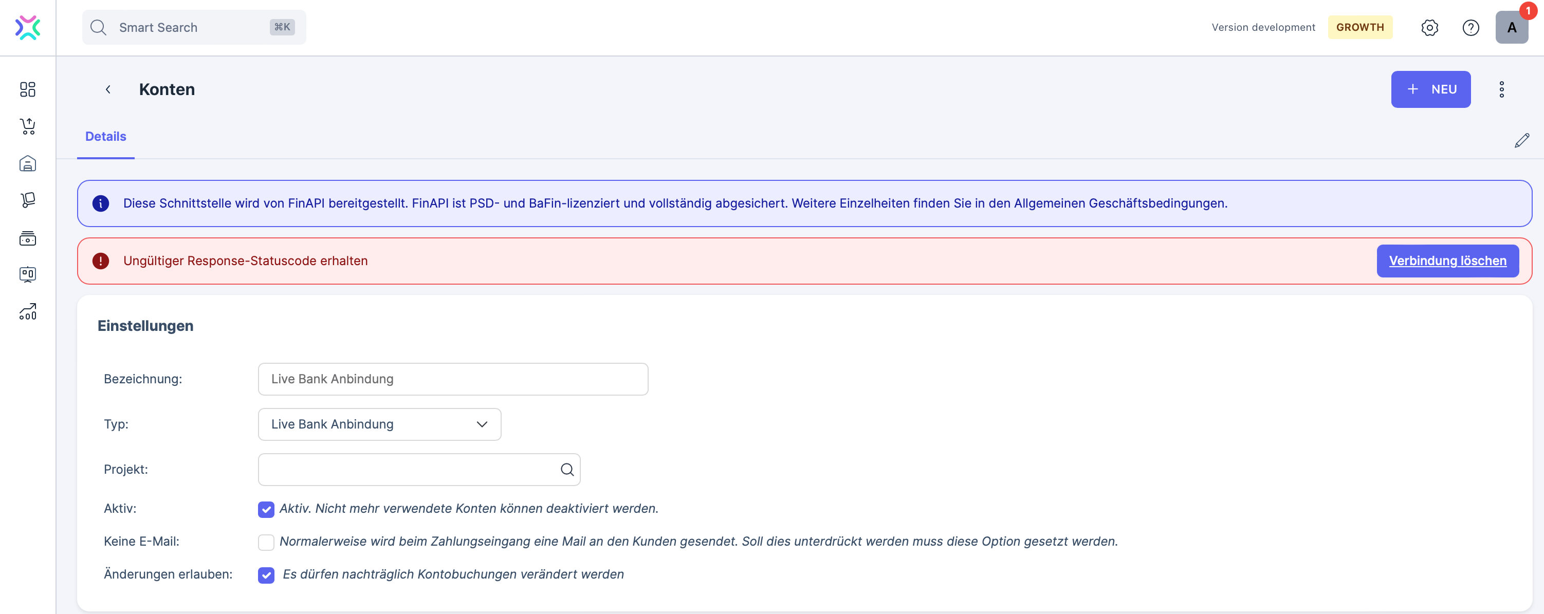The height and width of the screenshot is (614, 1544).
Task: Expand the avatar menu with notification badge
Action: coord(1512,28)
